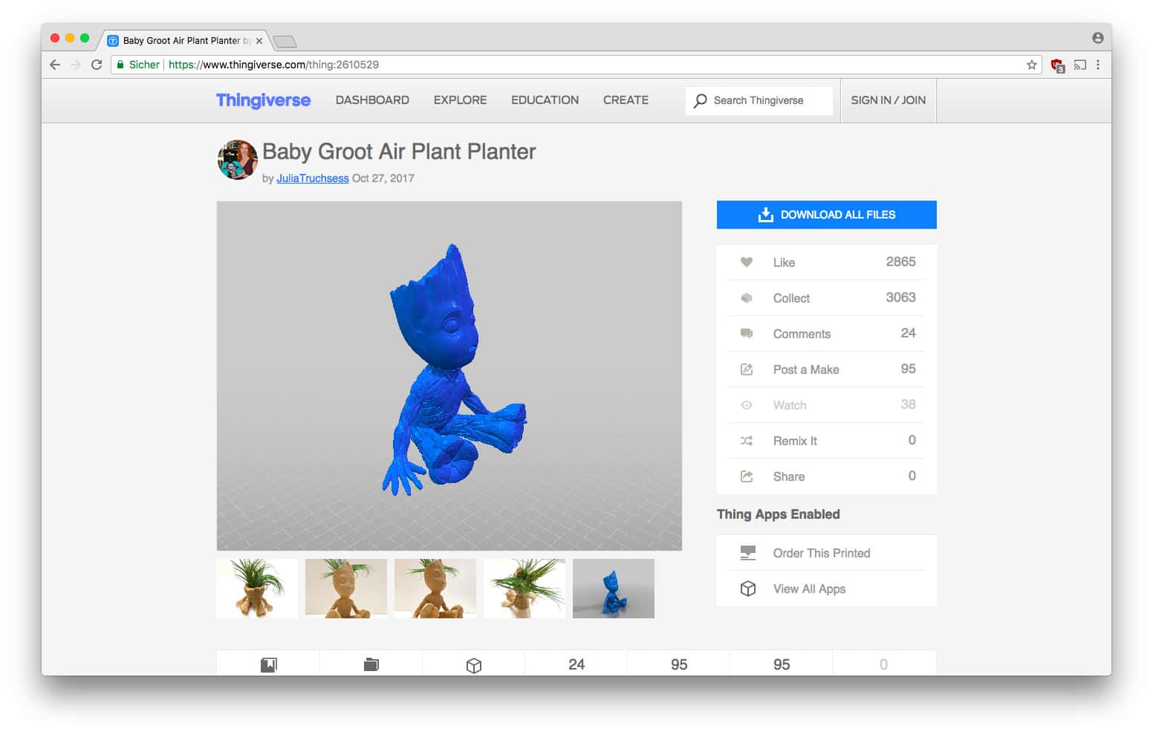
Task: Open the Education section
Action: (x=545, y=100)
